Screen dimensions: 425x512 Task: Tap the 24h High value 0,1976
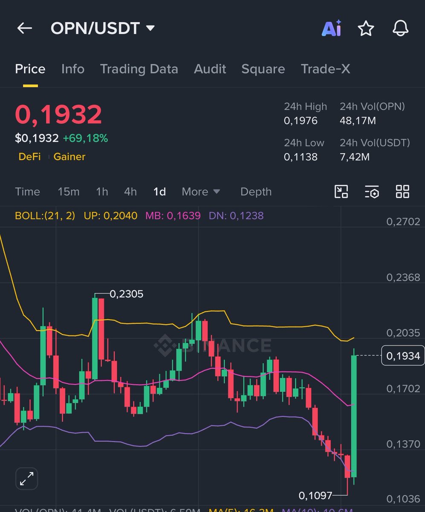click(301, 121)
